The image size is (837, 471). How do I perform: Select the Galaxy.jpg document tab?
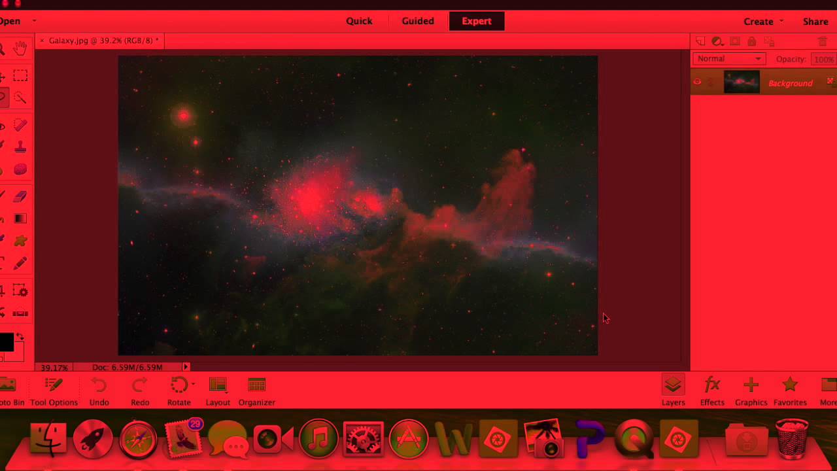pos(103,41)
